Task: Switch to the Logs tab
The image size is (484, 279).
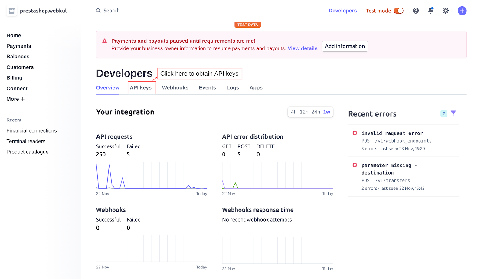Action: (x=233, y=87)
